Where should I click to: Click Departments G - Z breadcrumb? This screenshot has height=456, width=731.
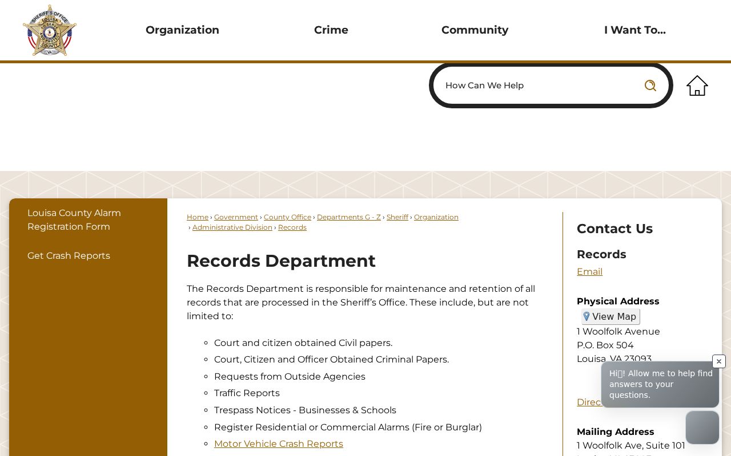[349, 217]
